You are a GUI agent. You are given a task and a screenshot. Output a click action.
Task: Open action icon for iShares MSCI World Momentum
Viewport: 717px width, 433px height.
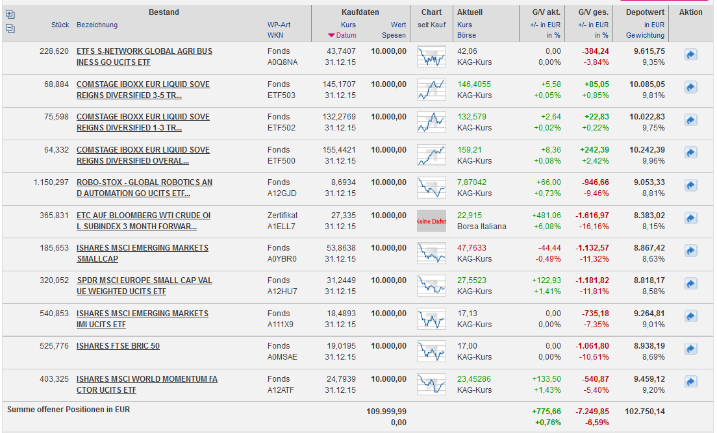click(690, 382)
